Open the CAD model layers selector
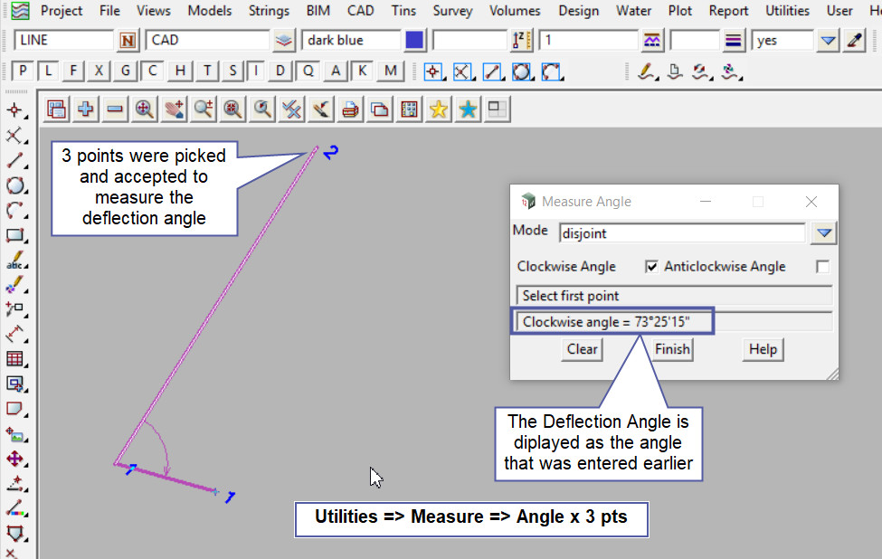 coord(285,41)
